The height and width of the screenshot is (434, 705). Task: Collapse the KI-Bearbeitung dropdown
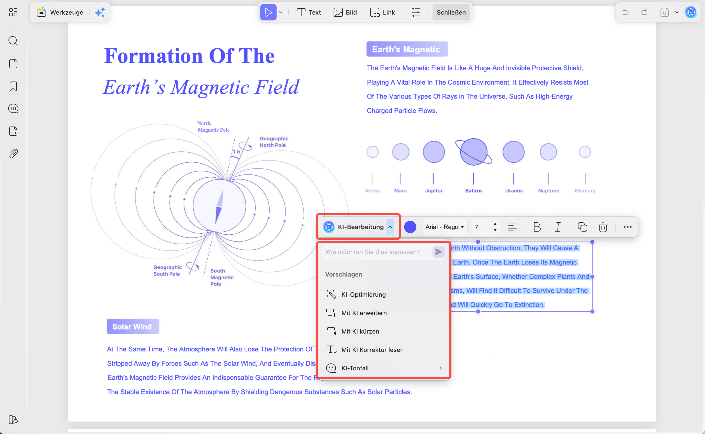point(390,227)
